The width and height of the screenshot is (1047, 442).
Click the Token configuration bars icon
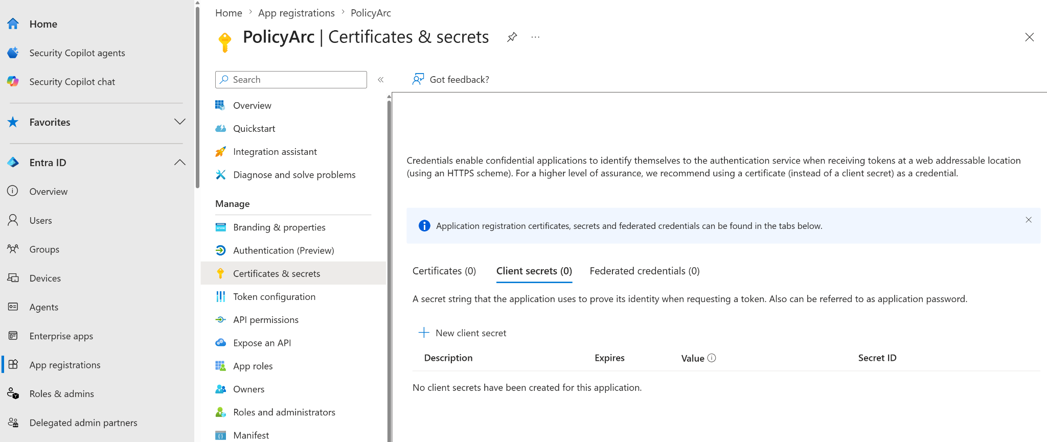click(220, 296)
